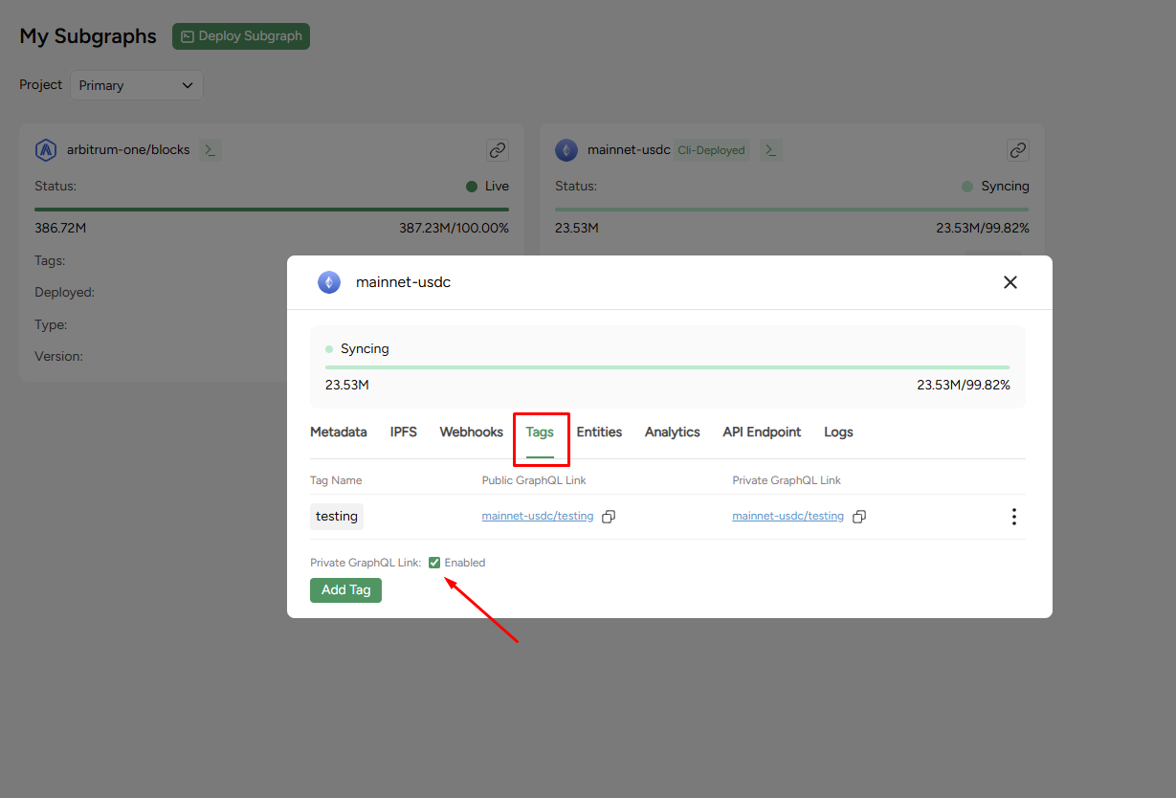Screen dimensions: 1176x798
Task: Click the 387.23M/100.00% value
Action: pos(455,228)
